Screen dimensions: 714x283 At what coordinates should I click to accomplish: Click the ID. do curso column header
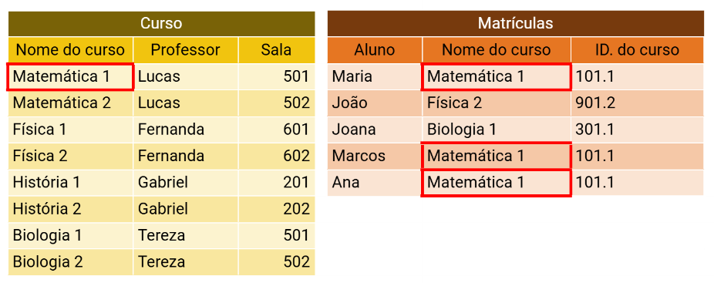[x=638, y=50]
